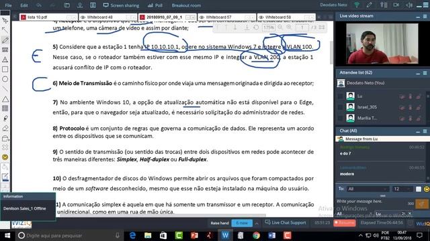Select the arrow tool in left toolbar

tap(5, 30)
